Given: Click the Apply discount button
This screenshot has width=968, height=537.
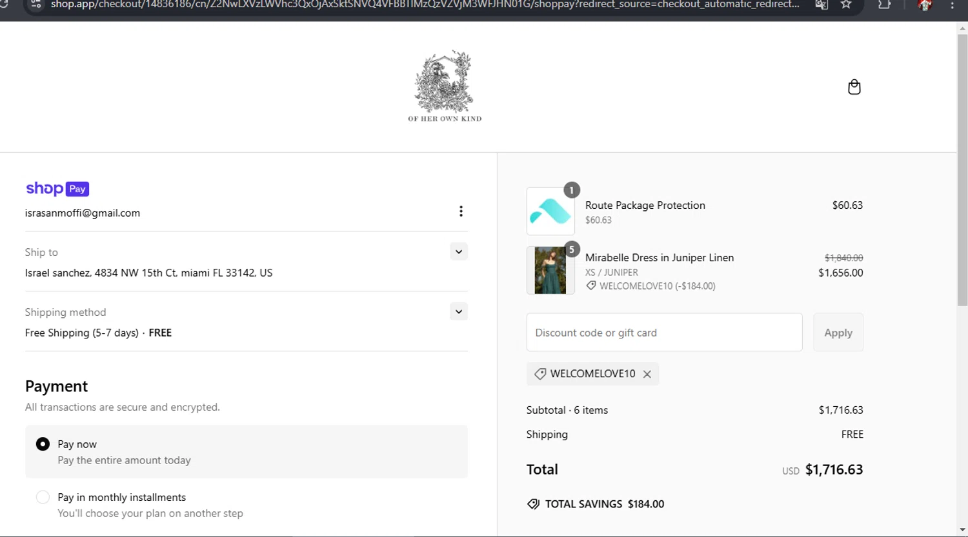Looking at the screenshot, I should tap(838, 333).
